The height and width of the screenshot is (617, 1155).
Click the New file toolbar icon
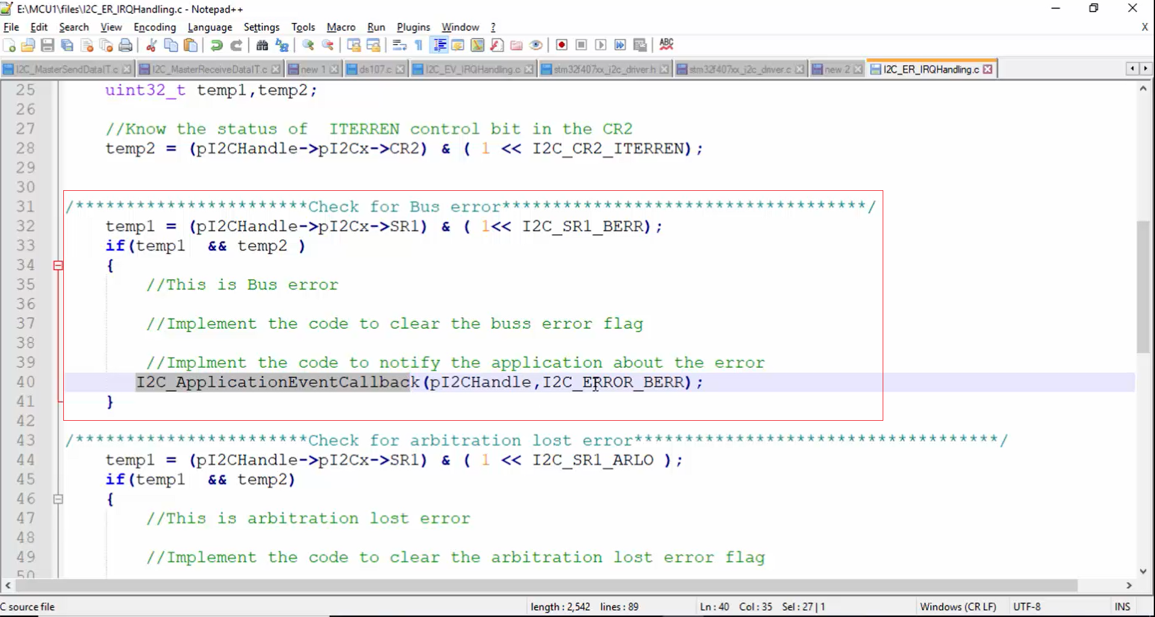point(9,45)
